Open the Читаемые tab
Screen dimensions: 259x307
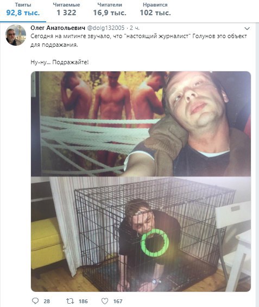pyautogui.click(x=66, y=10)
